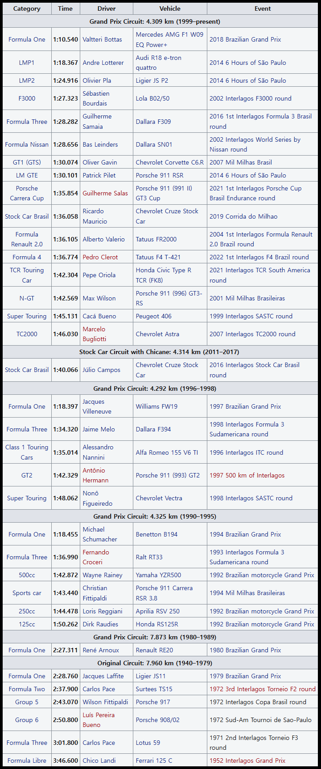The width and height of the screenshot is (321, 769).
Task: Open the Jacques Villeneuve link
Action: 97,406
